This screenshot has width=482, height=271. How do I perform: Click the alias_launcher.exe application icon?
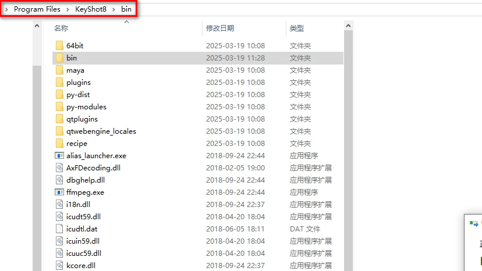(x=59, y=155)
